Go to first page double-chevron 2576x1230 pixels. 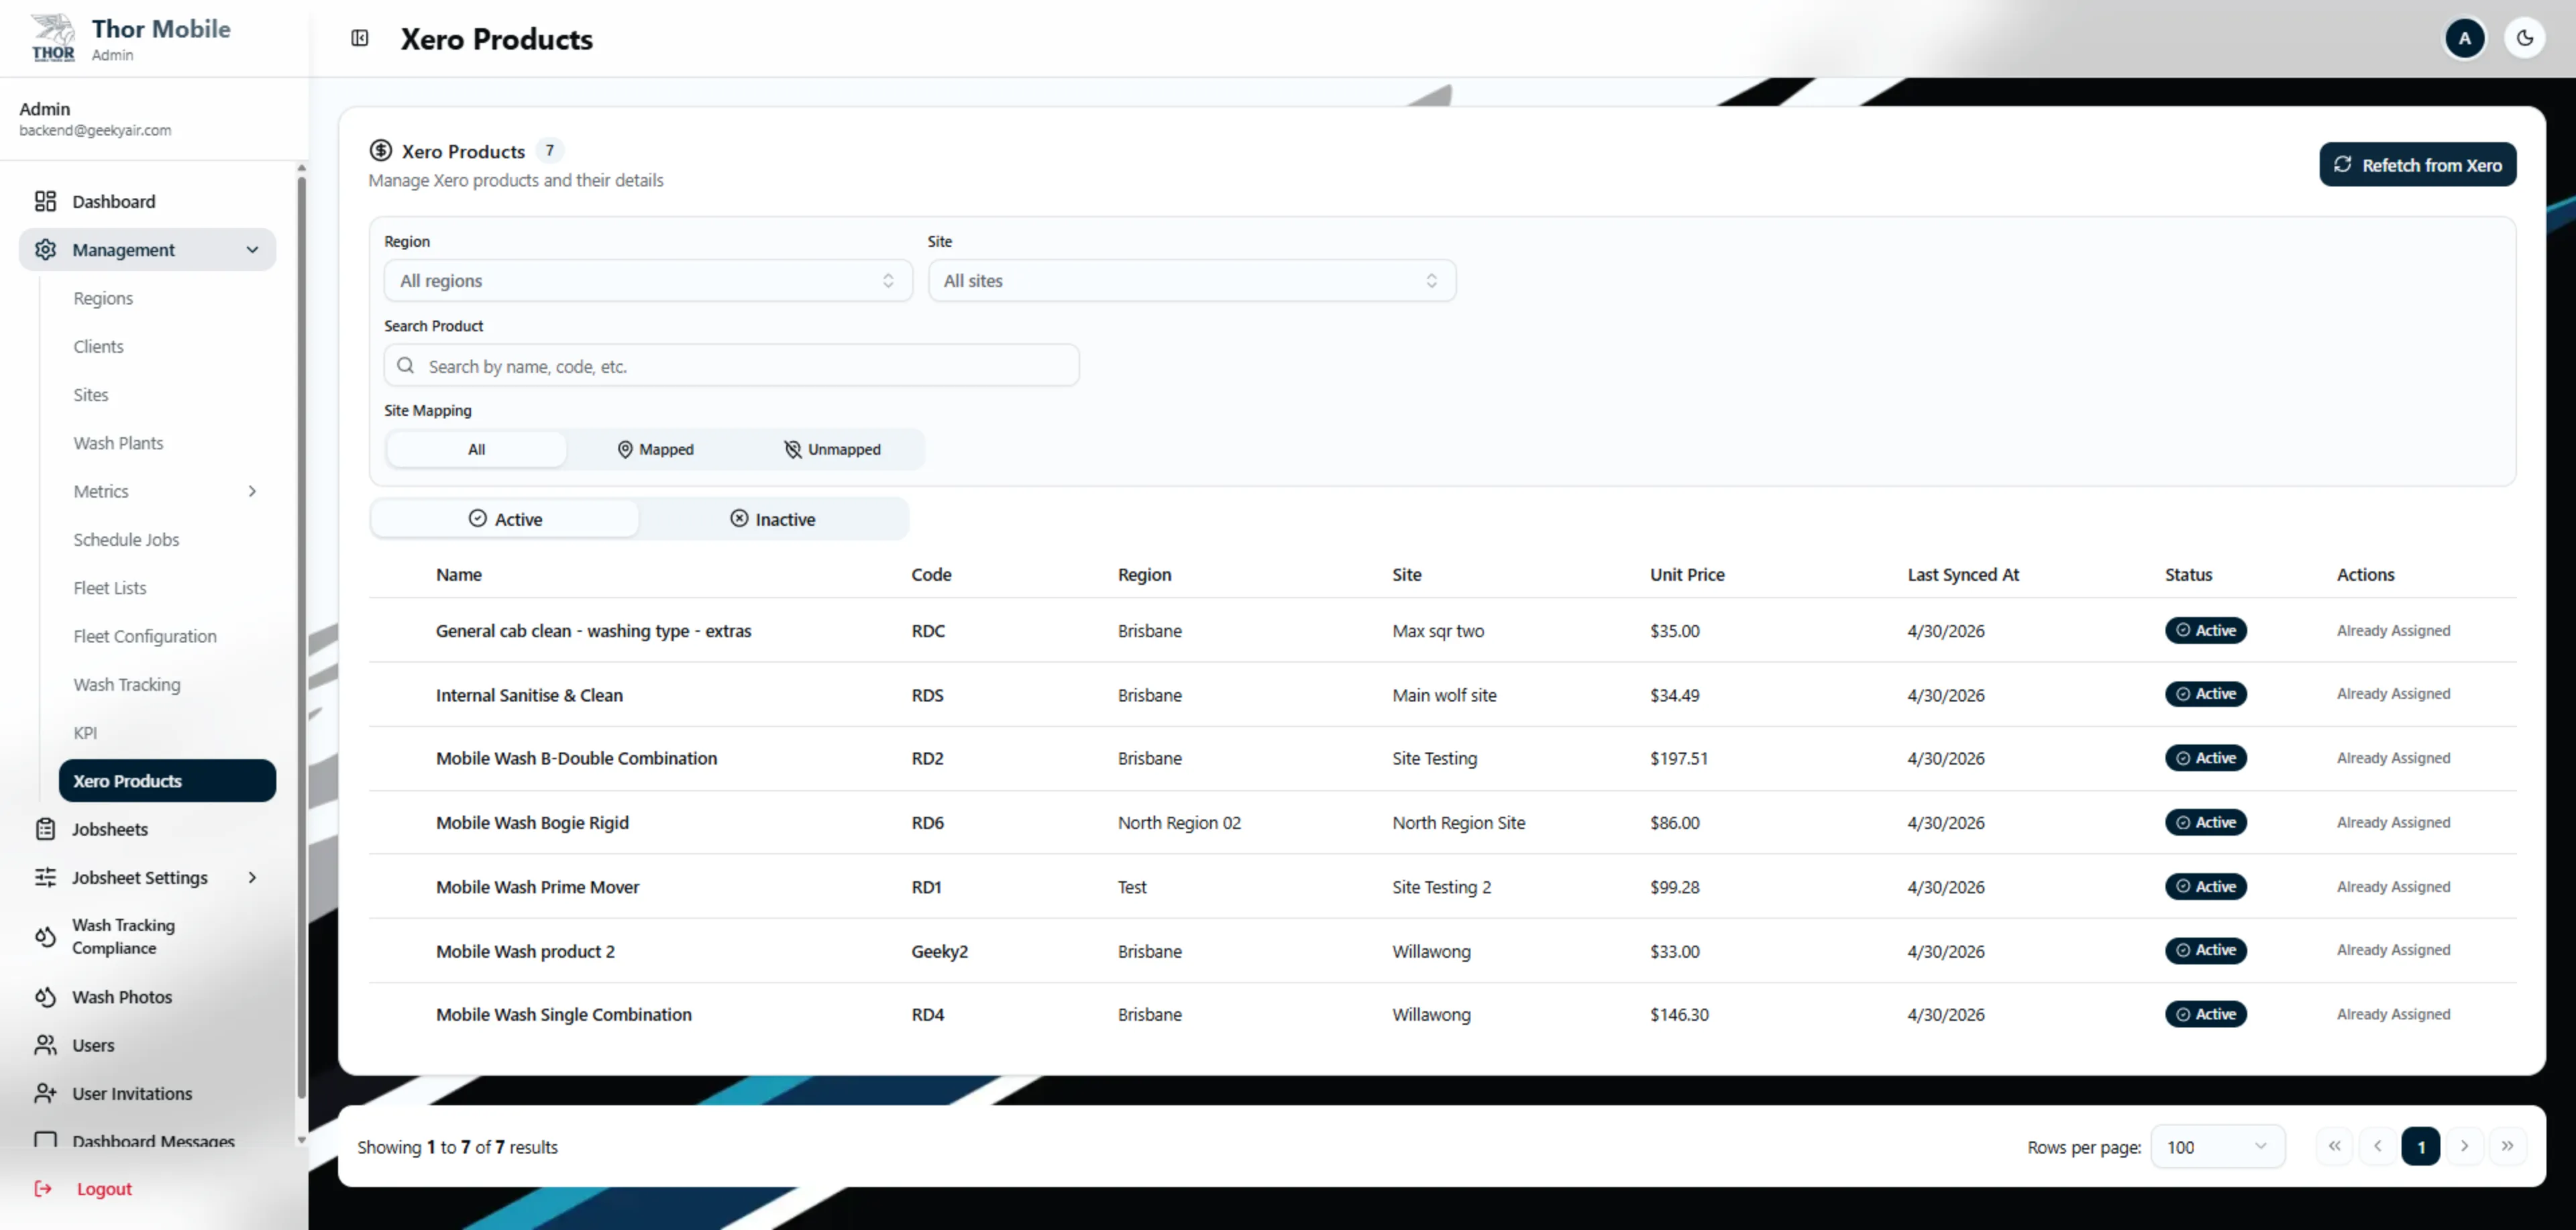[2334, 1146]
